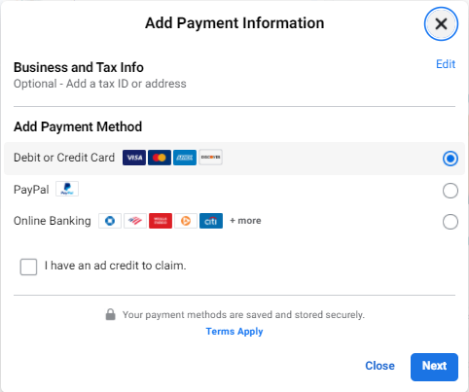Click the American Express card icon
The width and height of the screenshot is (469, 392).
click(x=185, y=158)
